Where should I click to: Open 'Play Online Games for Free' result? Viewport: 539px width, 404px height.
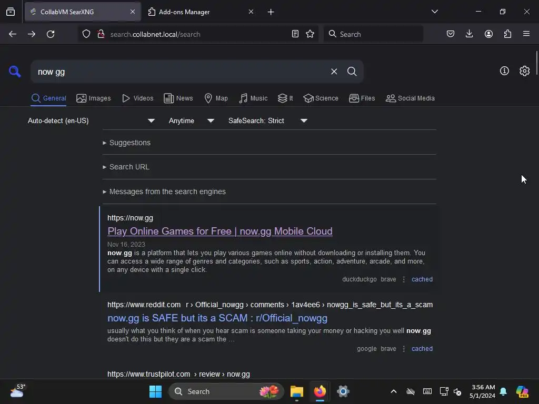[x=220, y=231]
